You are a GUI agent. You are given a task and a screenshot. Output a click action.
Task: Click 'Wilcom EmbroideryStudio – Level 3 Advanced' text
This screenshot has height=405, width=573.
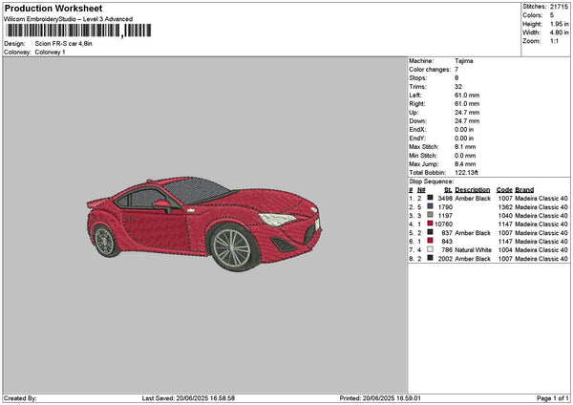69,19
